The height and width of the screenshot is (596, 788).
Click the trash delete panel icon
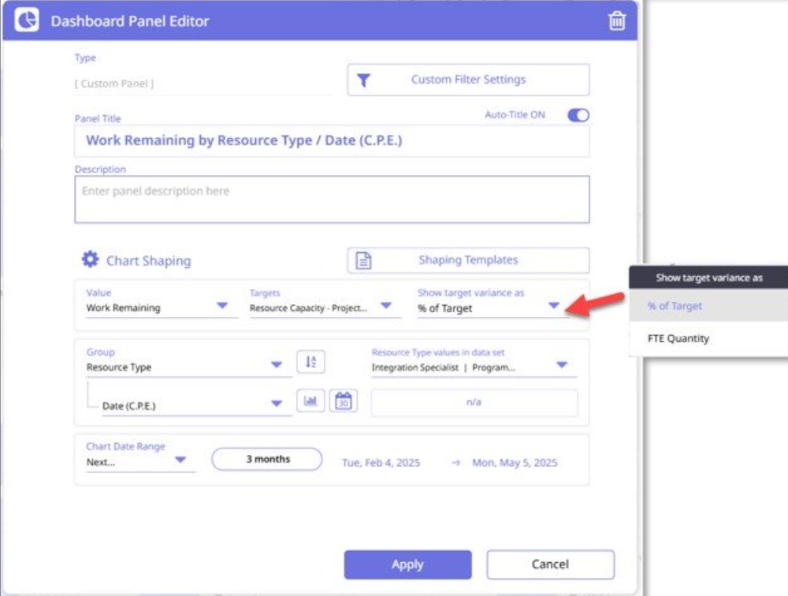click(x=617, y=21)
